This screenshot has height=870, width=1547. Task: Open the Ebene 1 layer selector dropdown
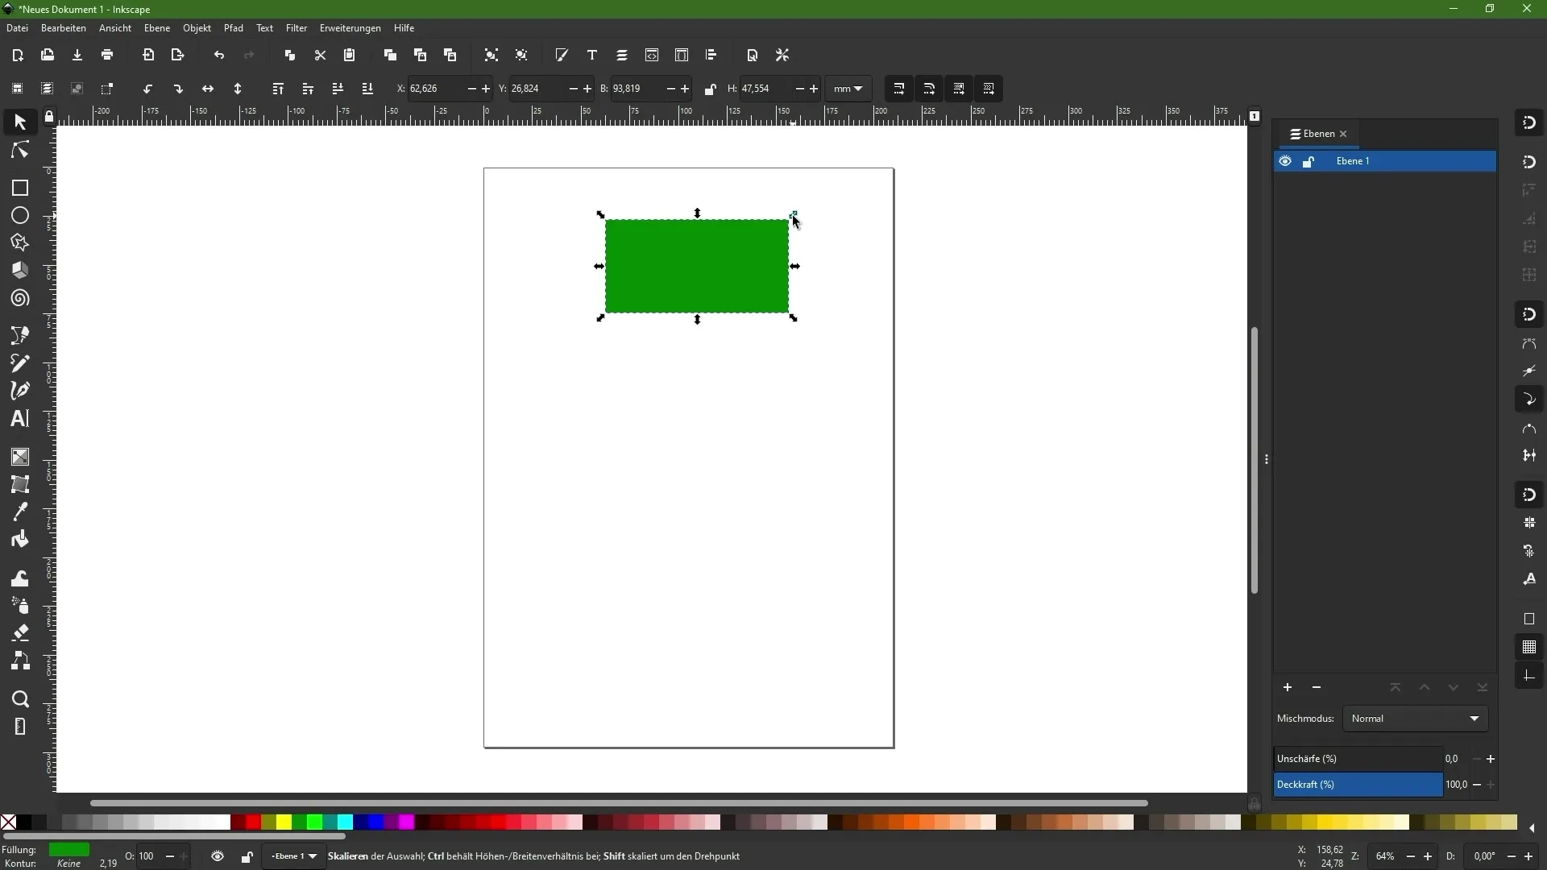pos(293,856)
